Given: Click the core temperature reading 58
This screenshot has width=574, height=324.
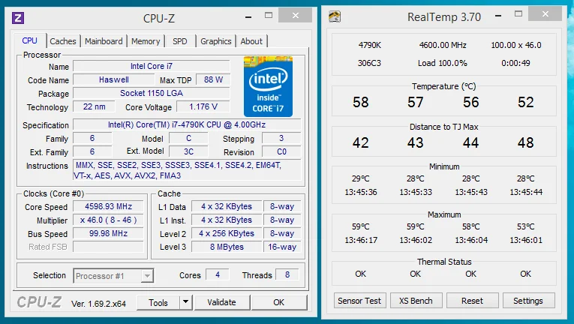Looking at the screenshot, I should pos(361,102).
